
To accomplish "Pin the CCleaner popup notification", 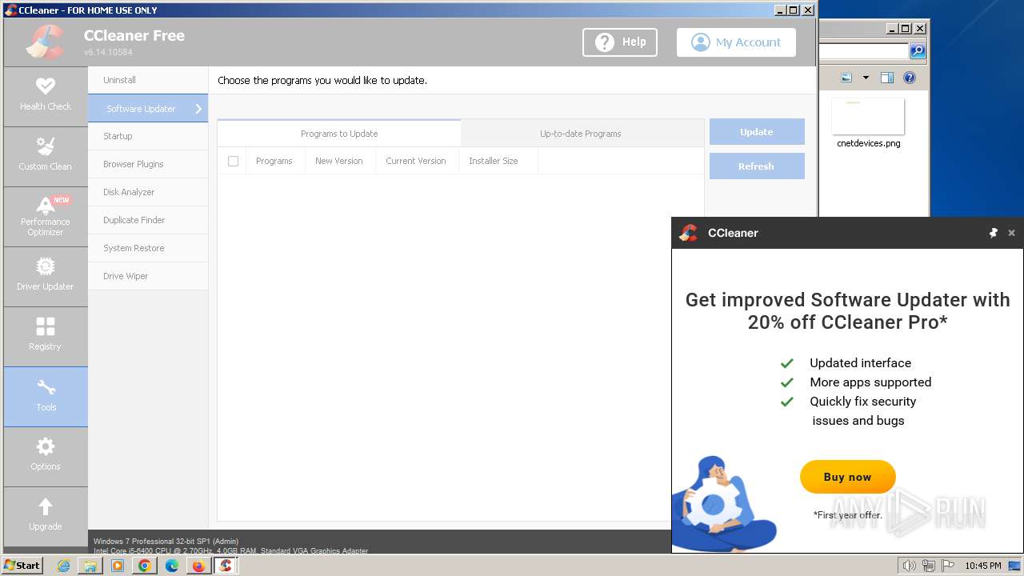I will coord(994,233).
